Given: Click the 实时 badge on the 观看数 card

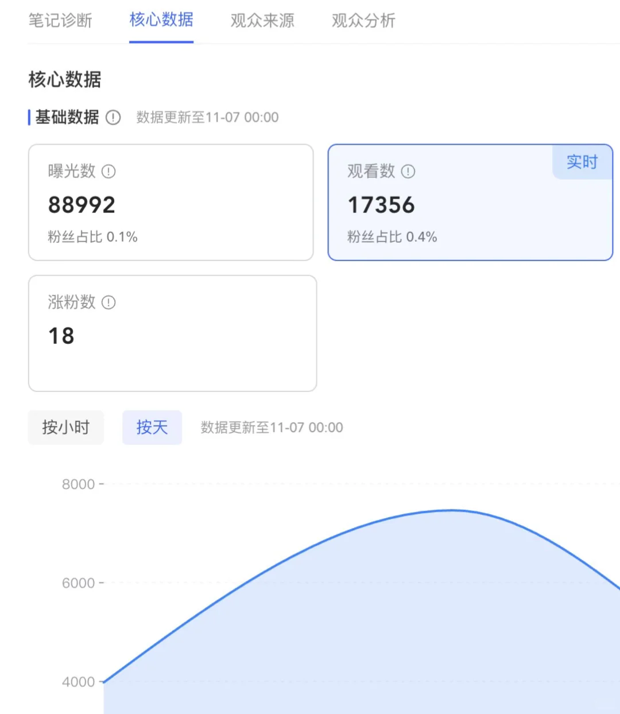Looking at the screenshot, I should click(x=582, y=162).
